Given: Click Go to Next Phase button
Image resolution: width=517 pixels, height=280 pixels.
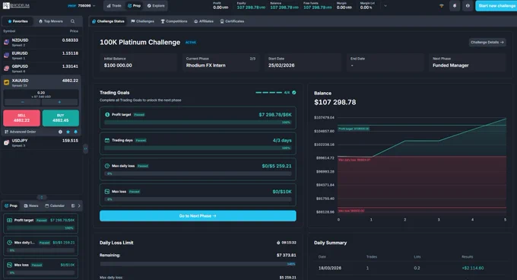Looking at the screenshot, I should coord(198,215).
